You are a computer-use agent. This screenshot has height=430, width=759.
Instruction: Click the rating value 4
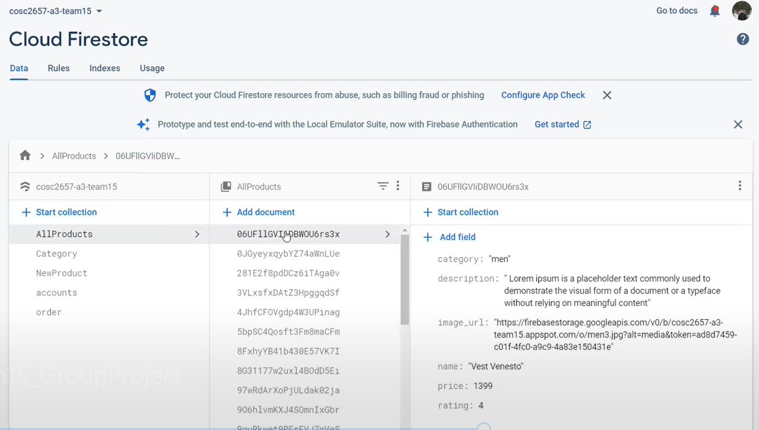pyautogui.click(x=481, y=406)
